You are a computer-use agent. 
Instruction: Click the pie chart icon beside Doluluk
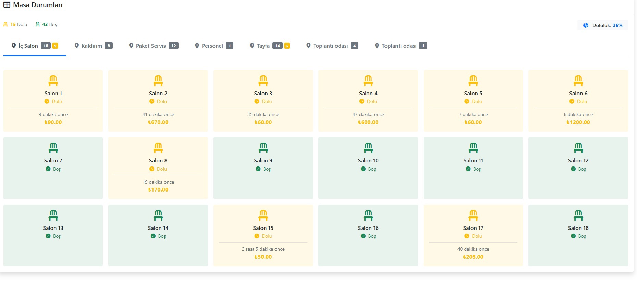(586, 25)
